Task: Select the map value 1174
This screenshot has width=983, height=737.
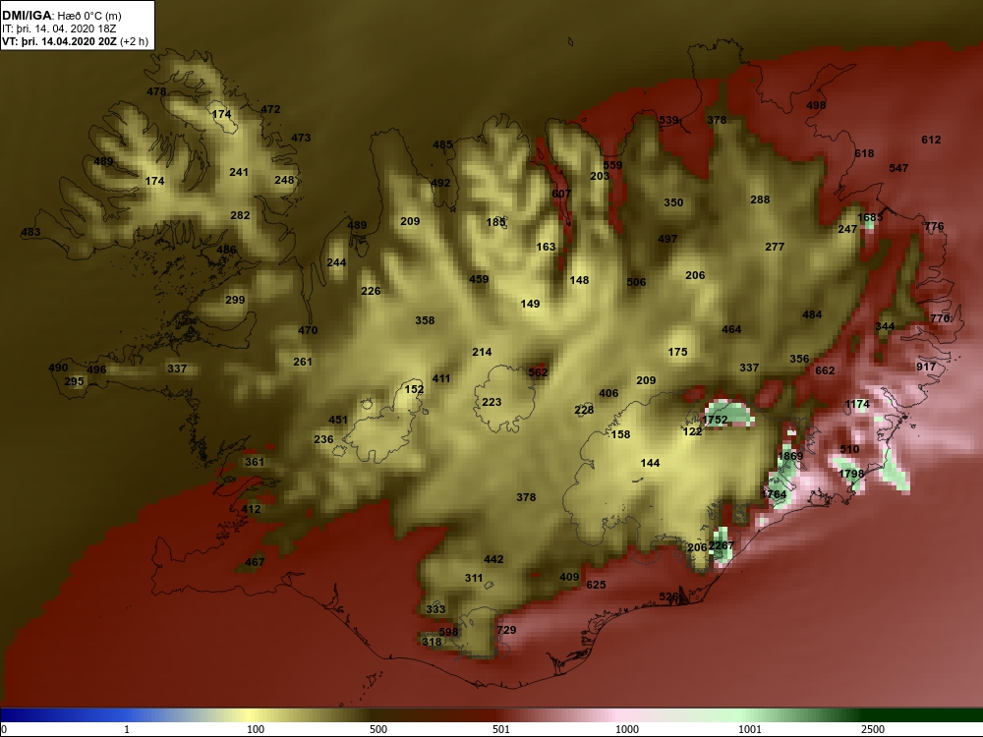Action: [x=857, y=404]
